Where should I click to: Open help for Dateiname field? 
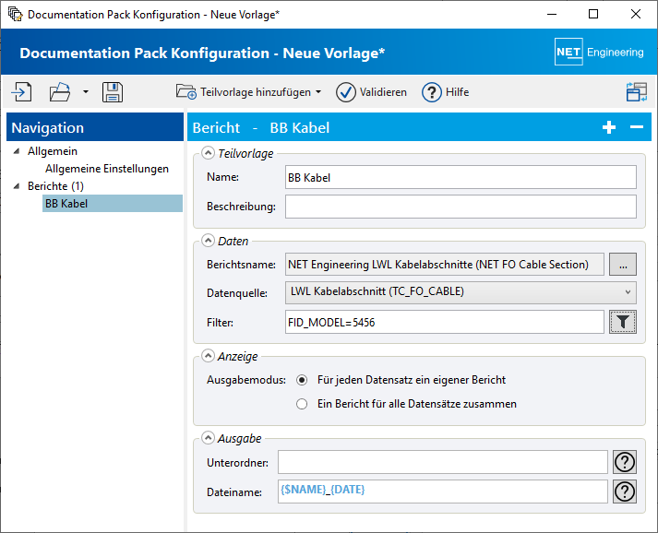(x=625, y=492)
